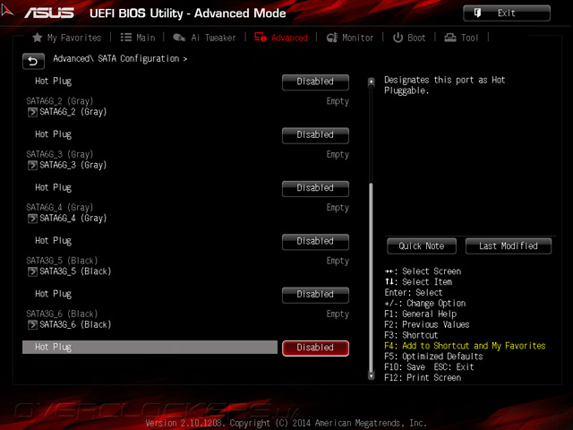Click the star icon for My Favorites
This screenshot has height=430, width=573.
click(38, 38)
